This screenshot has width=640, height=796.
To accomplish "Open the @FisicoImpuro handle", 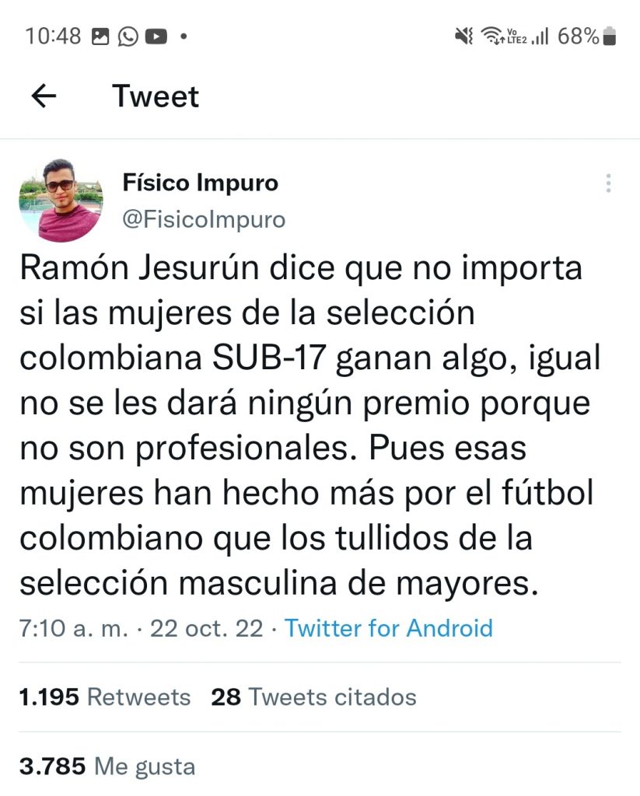I will coord(204,220).
